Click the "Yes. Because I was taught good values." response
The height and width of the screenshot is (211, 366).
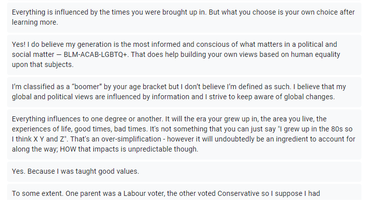click(x=75, y=172)
